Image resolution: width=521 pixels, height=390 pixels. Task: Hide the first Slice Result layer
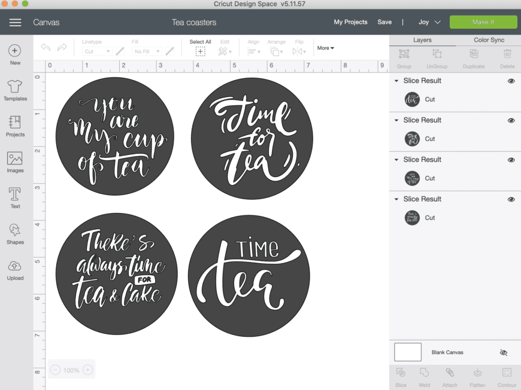pyautogui.click(x=511, y=81)
